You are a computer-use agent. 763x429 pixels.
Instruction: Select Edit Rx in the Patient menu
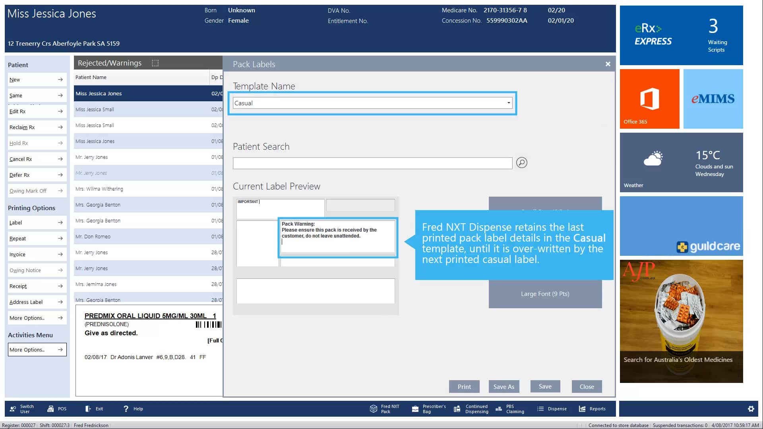pos(37,111)
